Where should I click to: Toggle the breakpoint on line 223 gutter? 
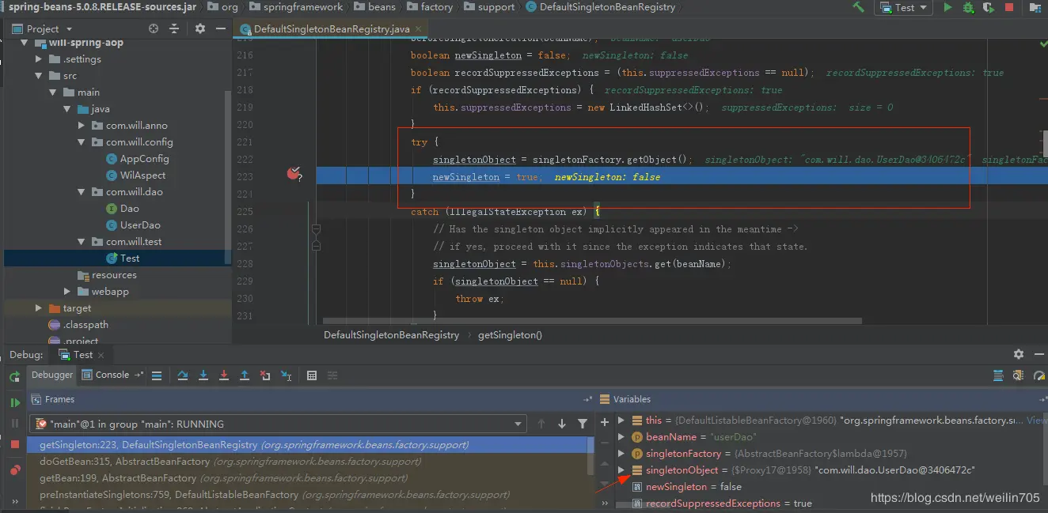tap(294, 175)
